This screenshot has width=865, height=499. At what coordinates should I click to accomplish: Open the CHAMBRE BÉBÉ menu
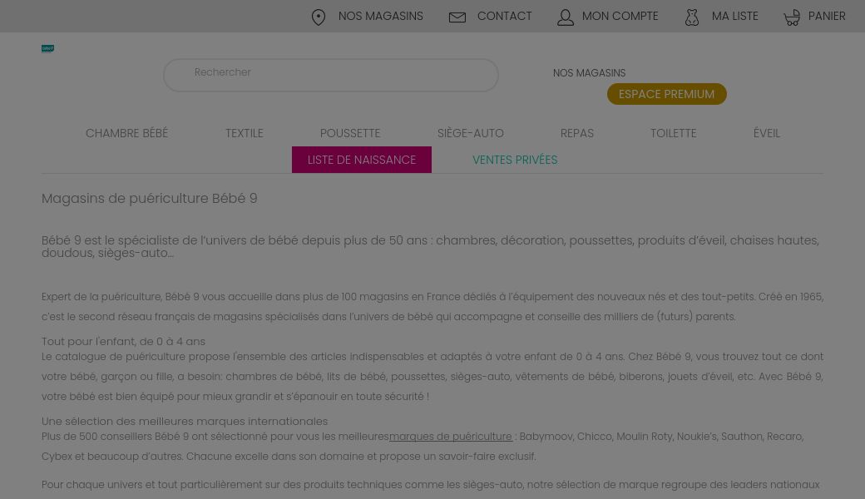[x=127, y=133]
